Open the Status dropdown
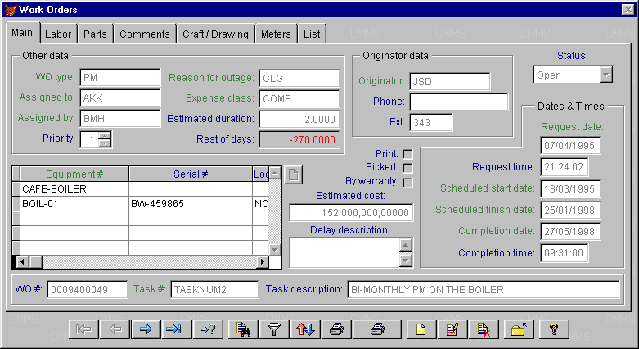Image resolution: width=639 pixels, height=349 pixels. (x=605, y=75)
